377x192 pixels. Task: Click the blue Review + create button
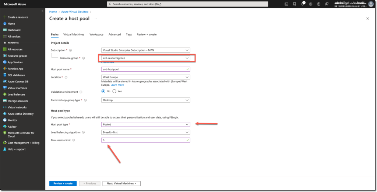[63, 183]
